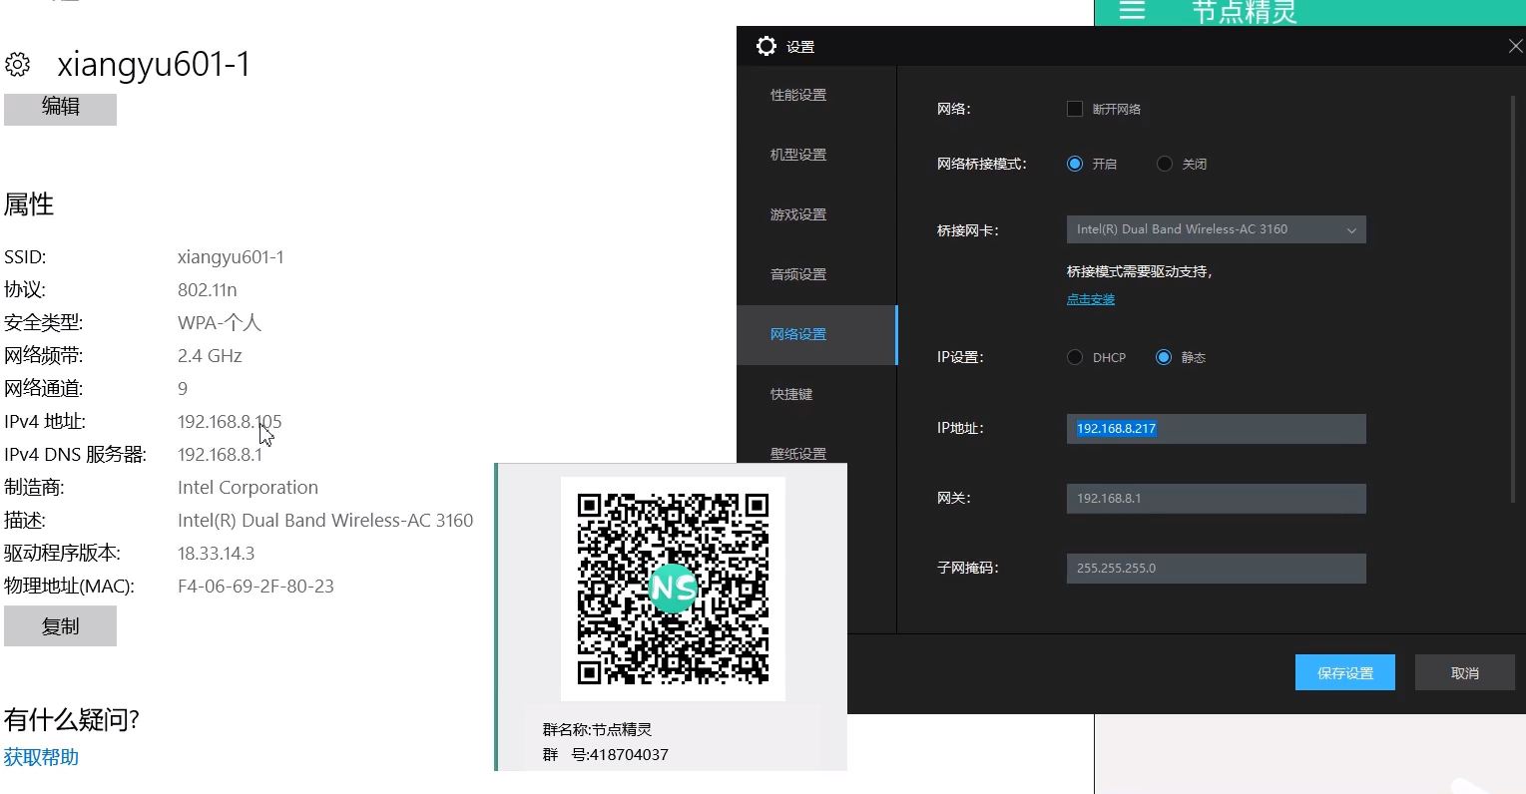Click the 网关 input field
This screenshot has width=1526, height=794.
(1216, 499)
